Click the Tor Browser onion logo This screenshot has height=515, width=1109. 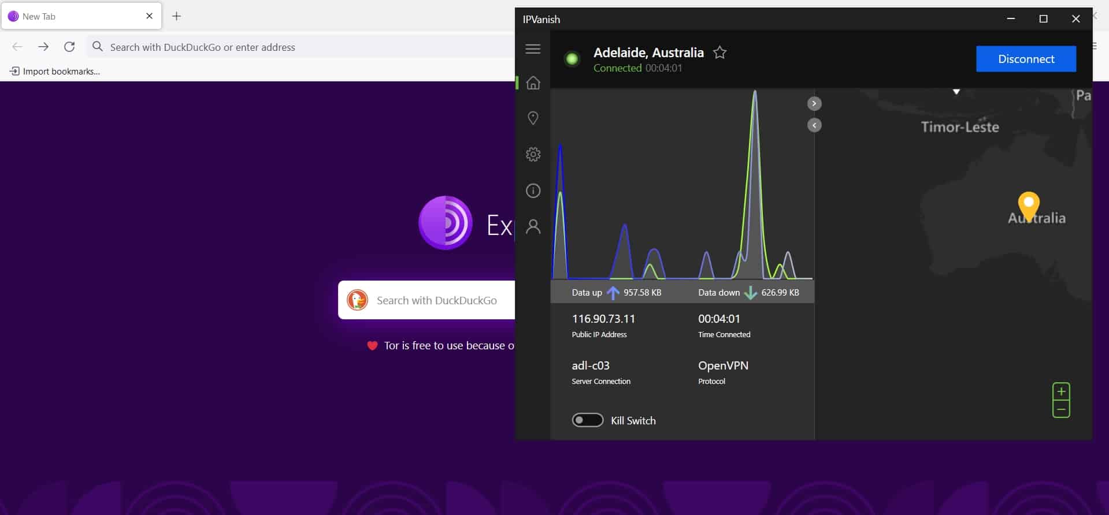point(445,223)
